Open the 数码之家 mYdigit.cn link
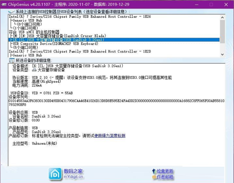234x183 pixels. click(73, 174)
